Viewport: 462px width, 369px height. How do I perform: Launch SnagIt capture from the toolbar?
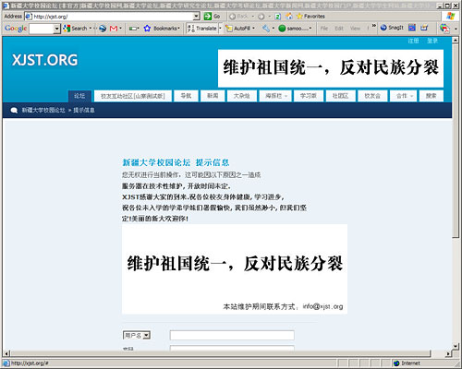click(392, 28)
